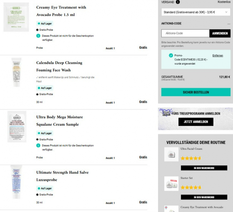Add Starter Set to the cart

(x=204, y=197)
